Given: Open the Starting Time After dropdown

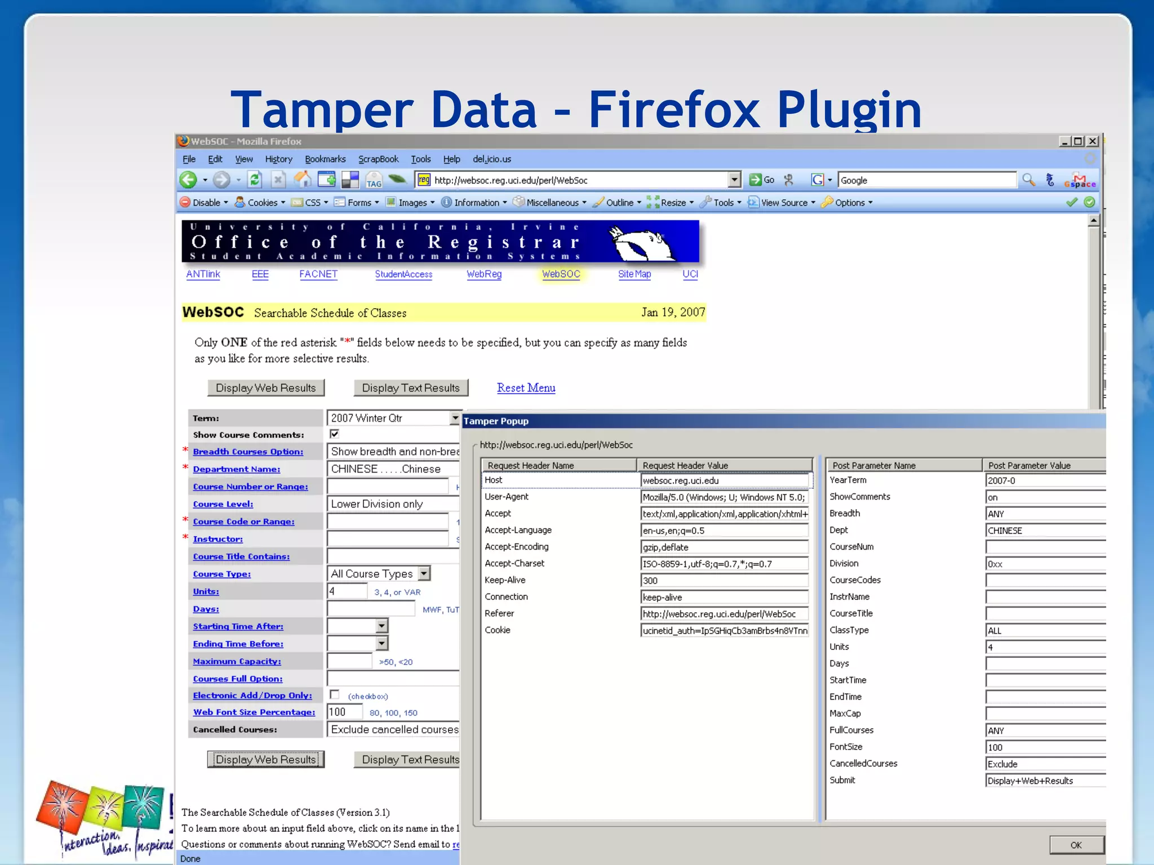Looking at the screenshot, I should pos(382,626).
